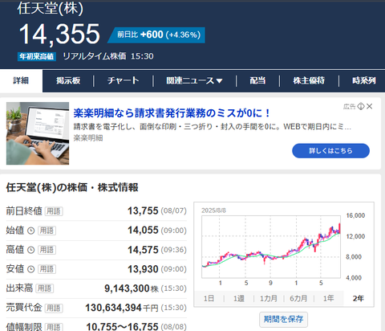This screenshot has height=331, width=385.
Task: Switch the chart period to 6カ月
Action: (x=298, y=298)
